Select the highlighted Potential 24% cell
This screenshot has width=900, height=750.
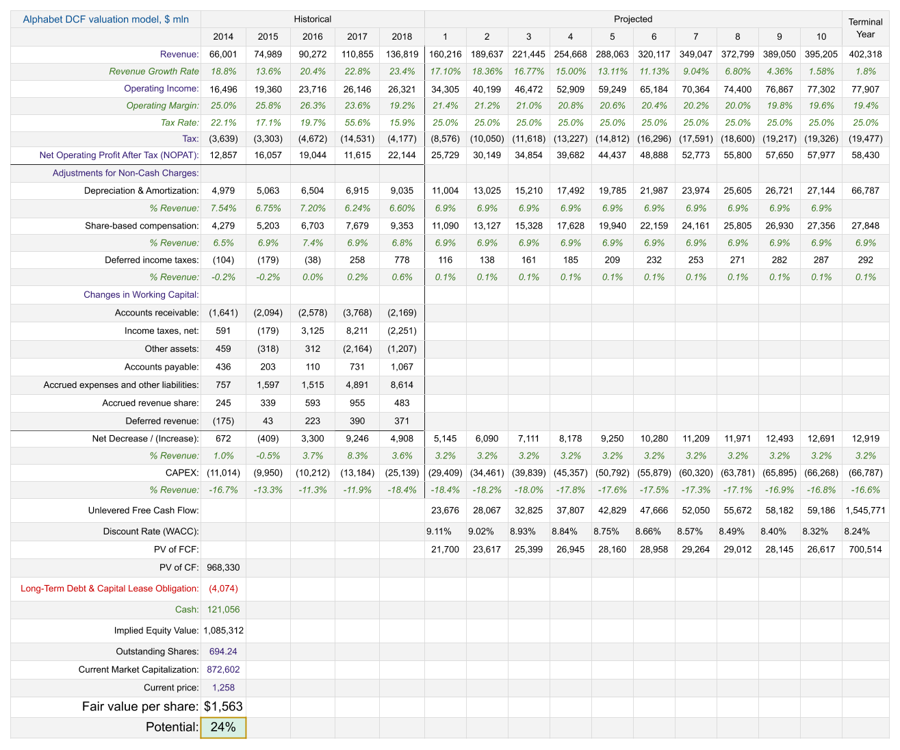click(x=223, y=727)
